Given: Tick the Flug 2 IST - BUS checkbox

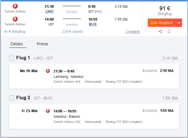Looking at the screenshot, I should pos(11,98).
